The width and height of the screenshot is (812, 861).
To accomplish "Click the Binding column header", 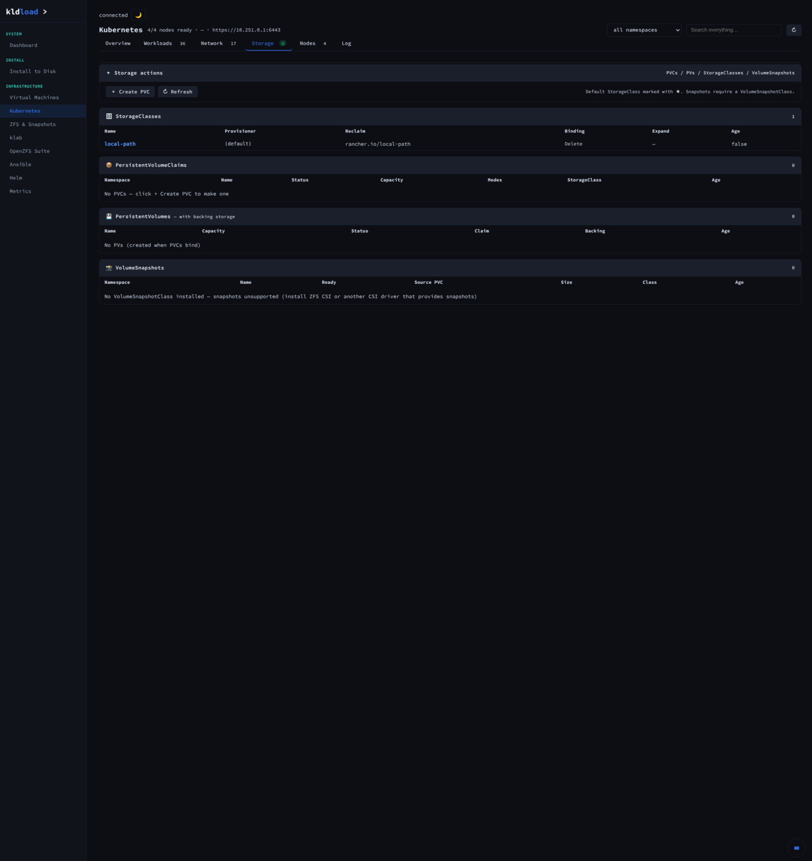I will point(574,131).
